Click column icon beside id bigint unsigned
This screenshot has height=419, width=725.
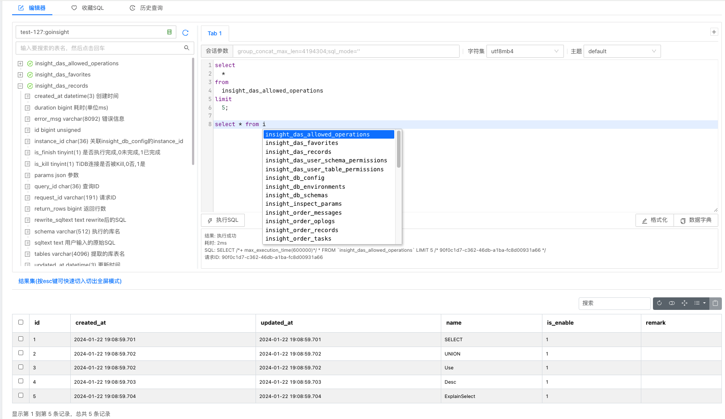tap(27, 130)
